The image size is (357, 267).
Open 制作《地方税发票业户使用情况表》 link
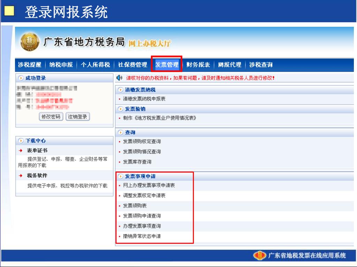pos(160,118)
